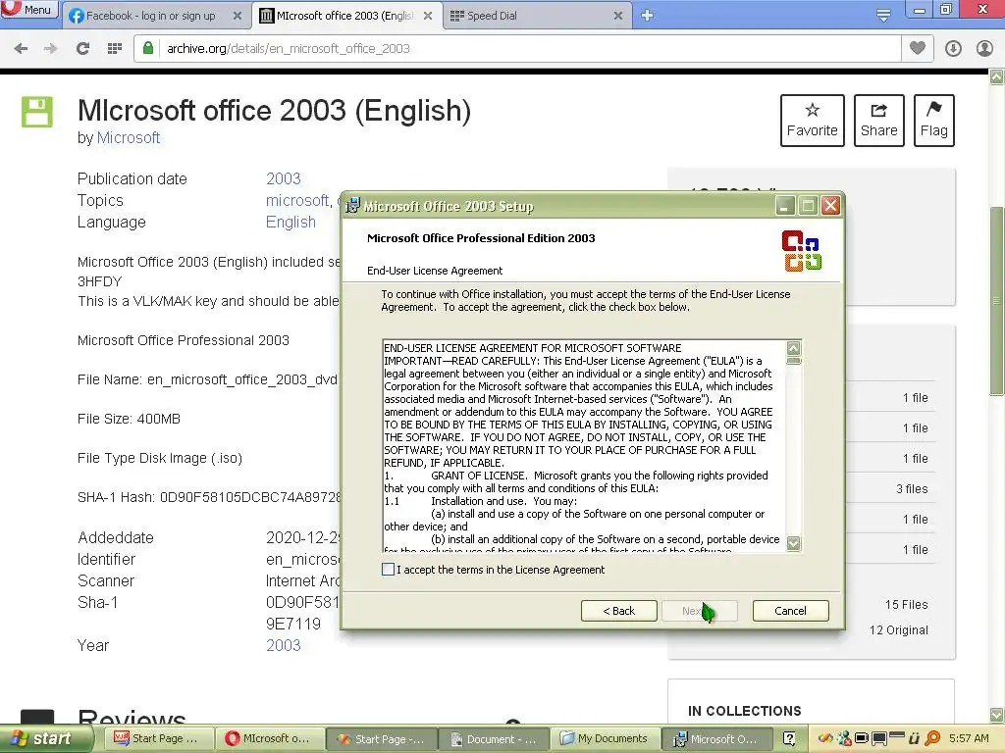Select the File Size: 400MB text
Image resolution: width=1005 pixels, height=753 pixels.
[129, 419]
